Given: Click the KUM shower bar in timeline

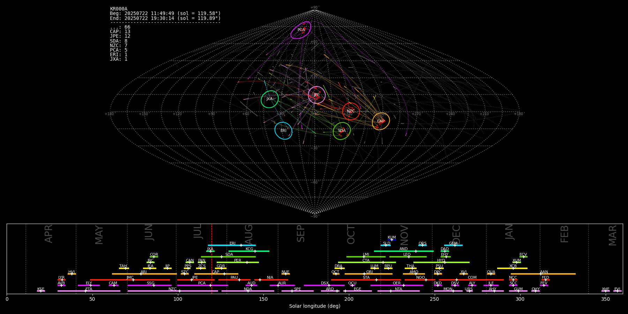Looking at the screenshot, I should [392, 240].
